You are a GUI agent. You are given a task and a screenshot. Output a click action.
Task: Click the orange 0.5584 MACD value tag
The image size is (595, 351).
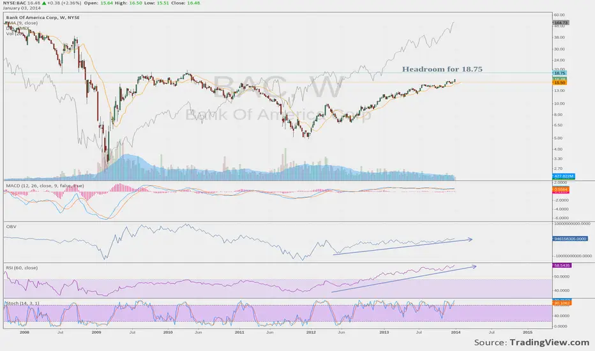tap(561, 189)
